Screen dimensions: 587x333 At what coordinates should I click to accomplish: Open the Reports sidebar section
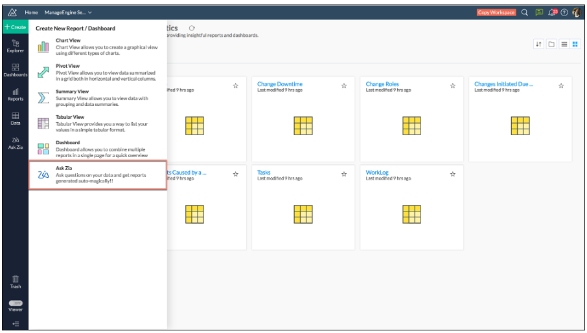pos(16,94)
